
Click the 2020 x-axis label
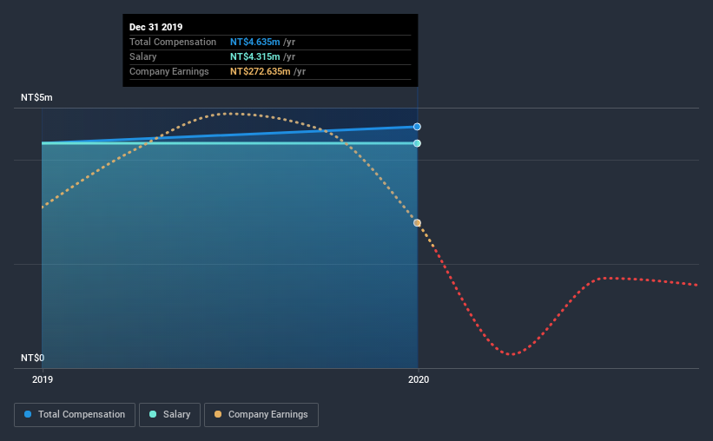pyautogui.click(x=419, y=379)
